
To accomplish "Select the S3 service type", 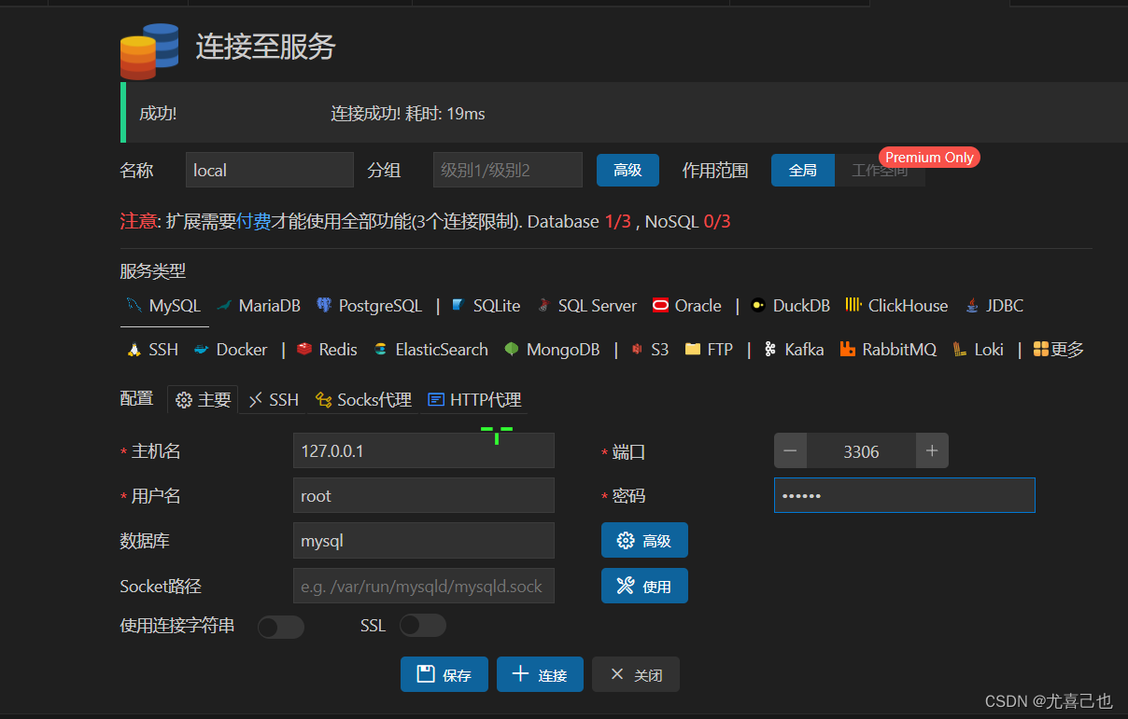I will pos(650,350).
